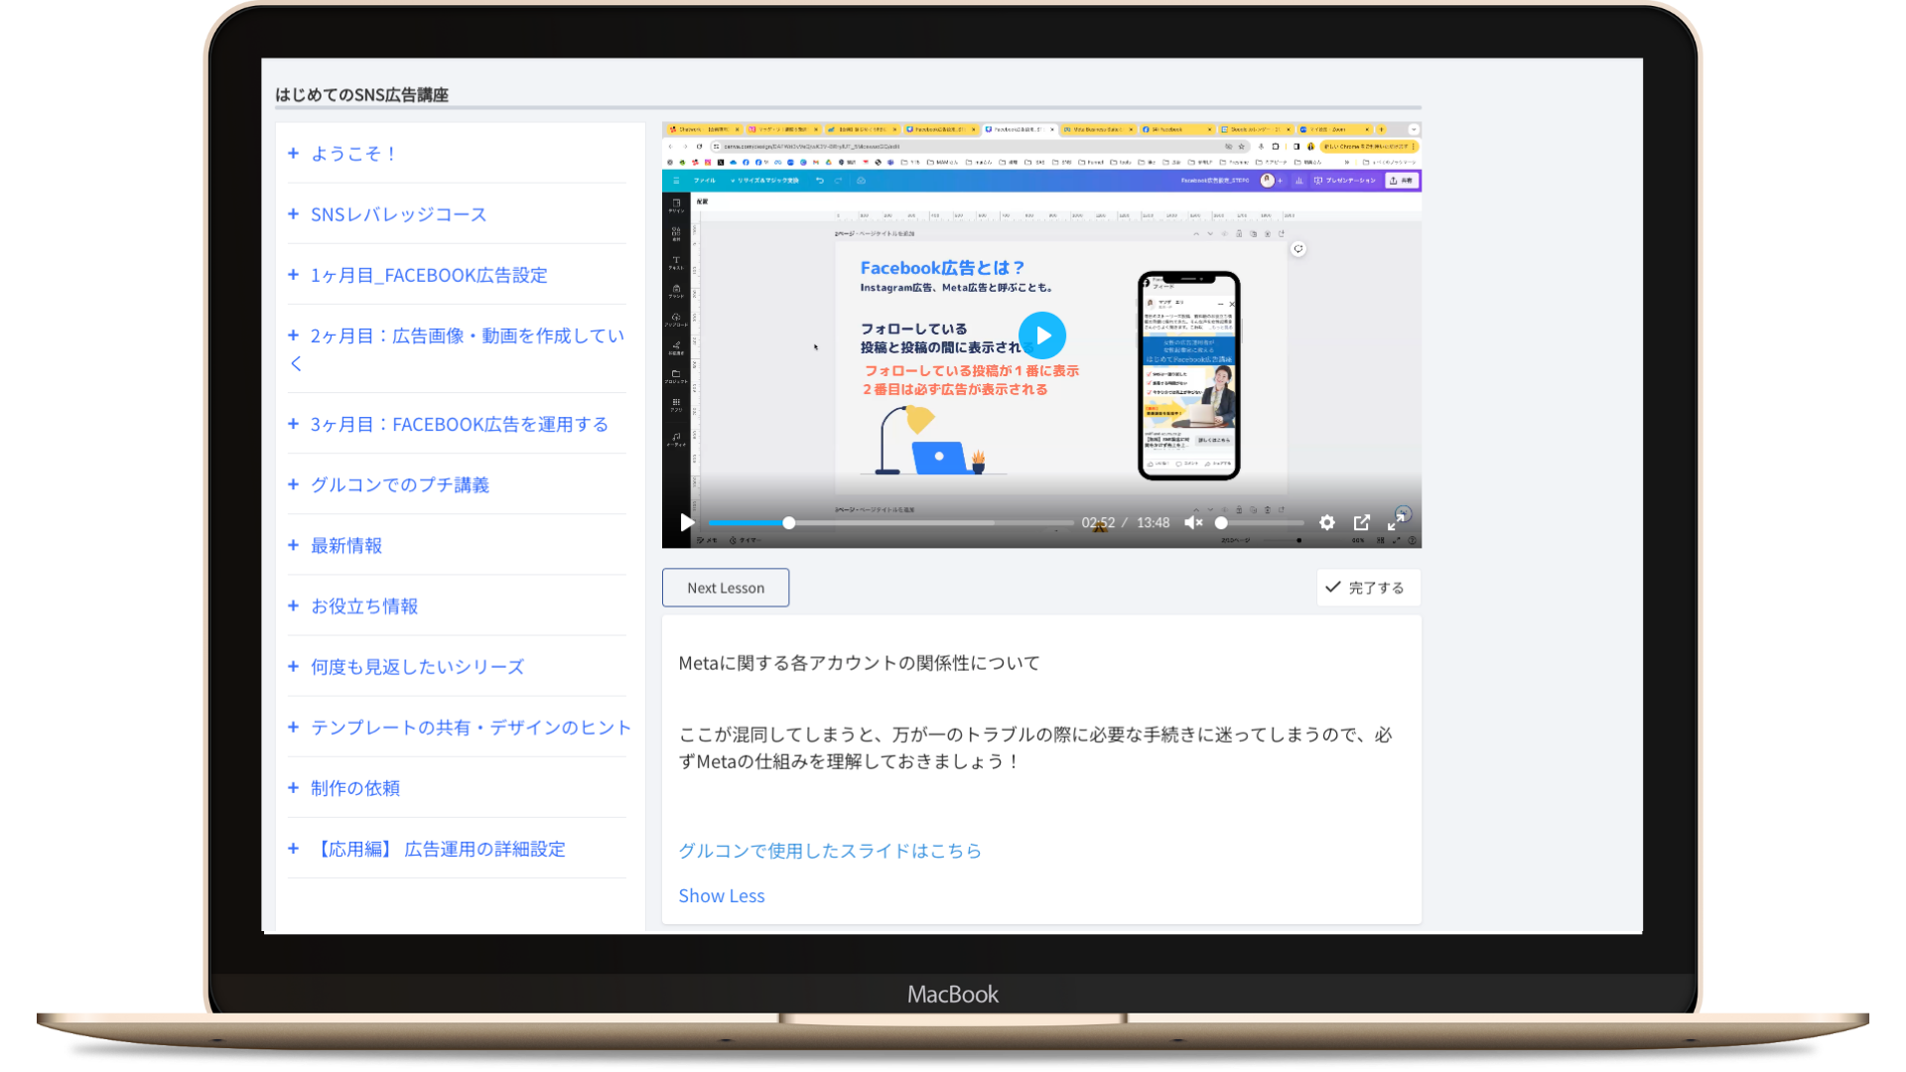Expand the ようこそ！ section
Image resolution: width=1906 pixels, height=1072 pixels.
(x=353, y=154)
